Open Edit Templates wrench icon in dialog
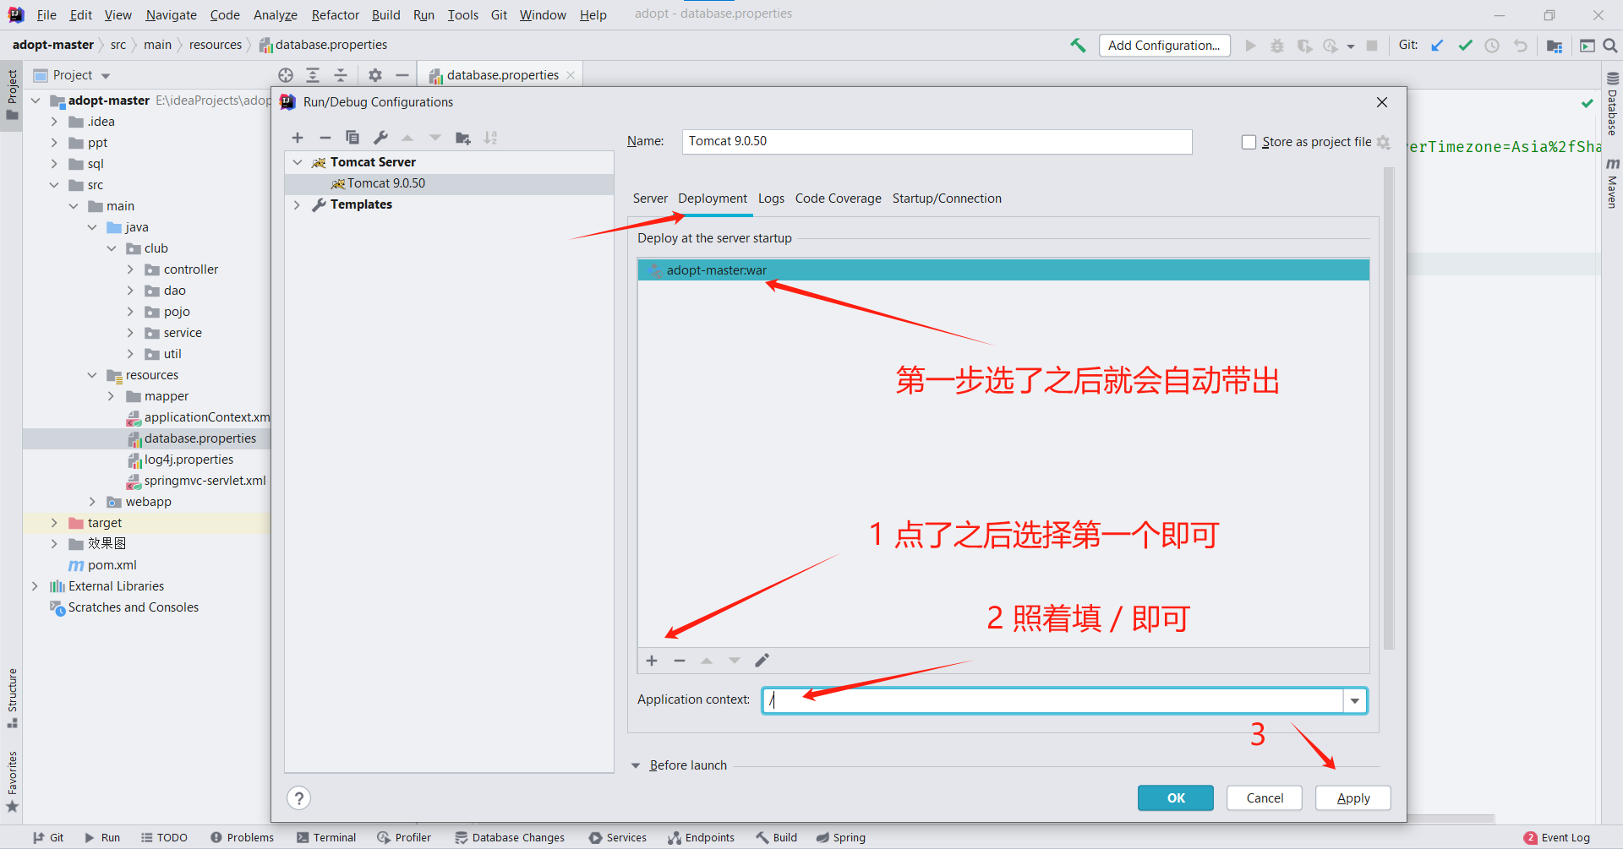The width and height of the screenshot is (1623, 849). (380, 138)
